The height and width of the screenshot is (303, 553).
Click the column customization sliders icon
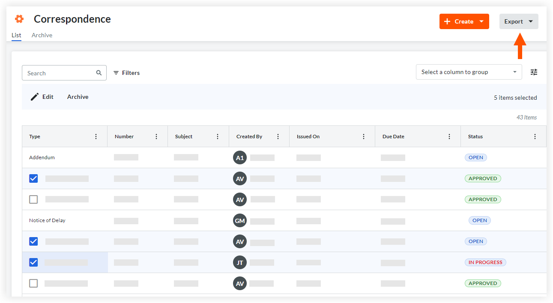[534, 72]
